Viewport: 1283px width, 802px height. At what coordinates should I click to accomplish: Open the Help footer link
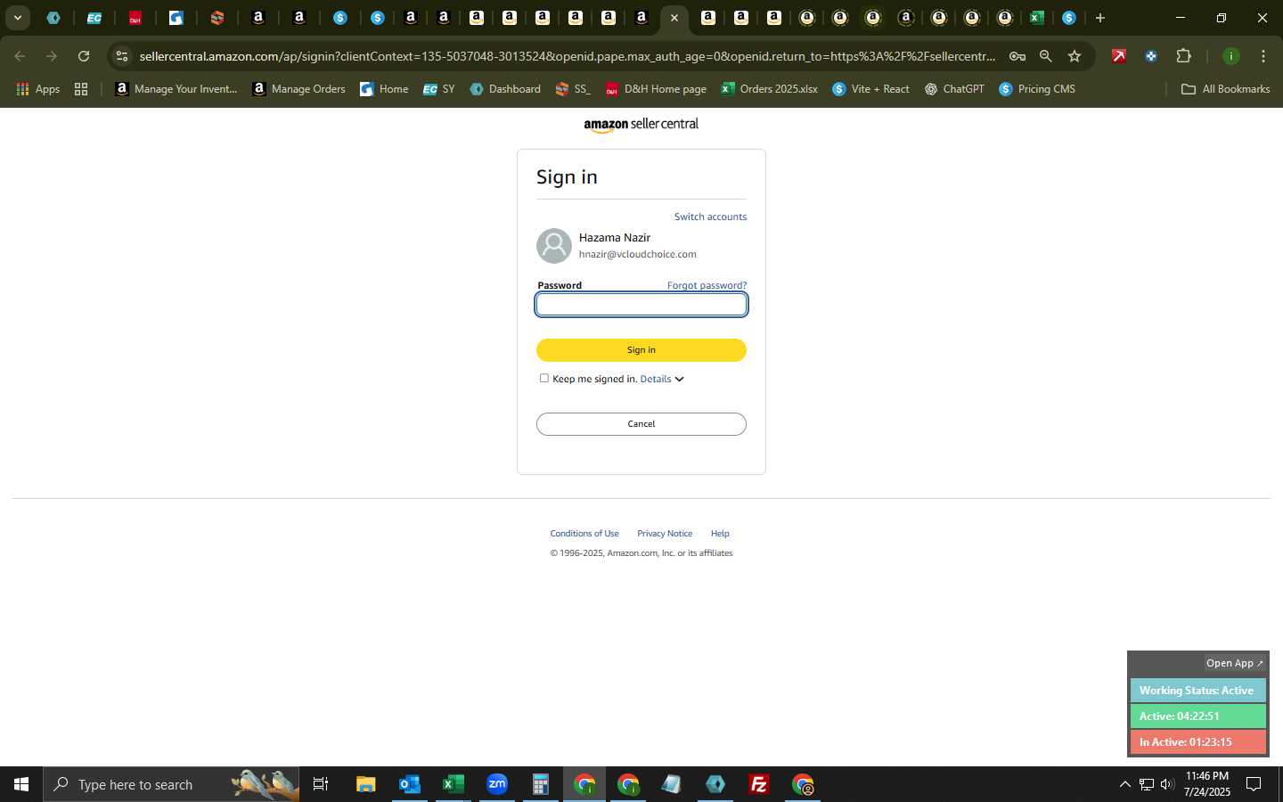720,534
